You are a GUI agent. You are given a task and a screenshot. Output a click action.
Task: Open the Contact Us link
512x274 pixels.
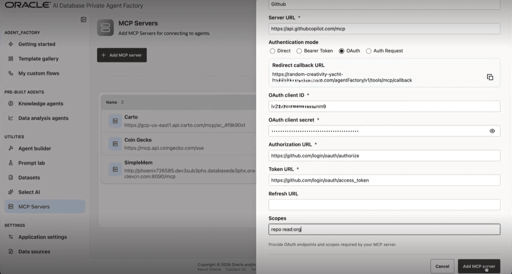tap(236, 269)
